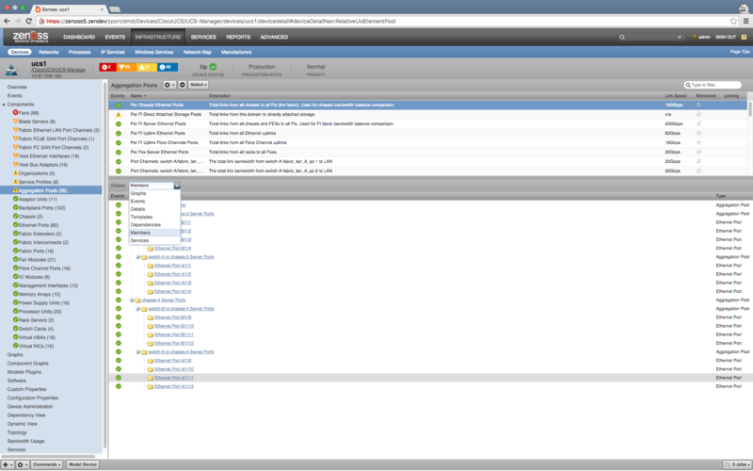Toggle Monitored checkbox for Per Fex Server Ethernet Ports
753x471 pixels.
(698, 152)
